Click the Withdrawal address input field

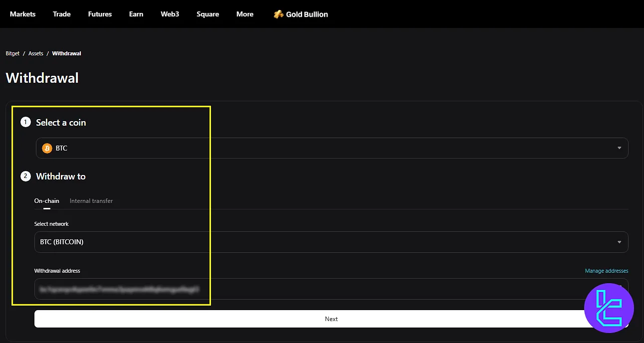pos(331,289)
